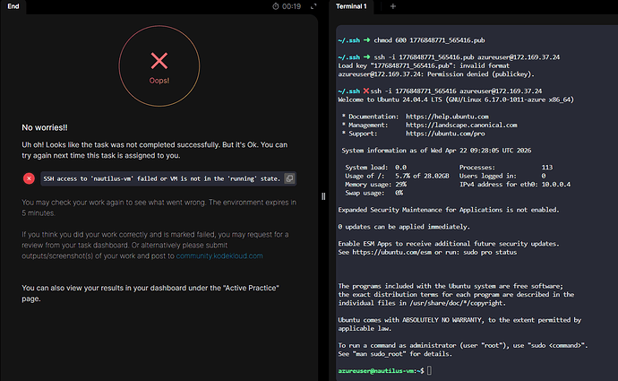Click the https://help.ubuntu.com documentation URL
Screen dimensions: 618x381
coord(447,117)
